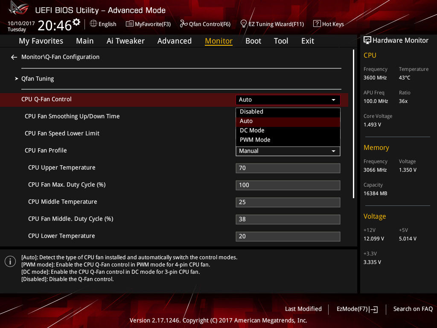The height and width of the screenshot is (328, 437).
Task: Click the info icon in help panel
Action: click(10, 261)
